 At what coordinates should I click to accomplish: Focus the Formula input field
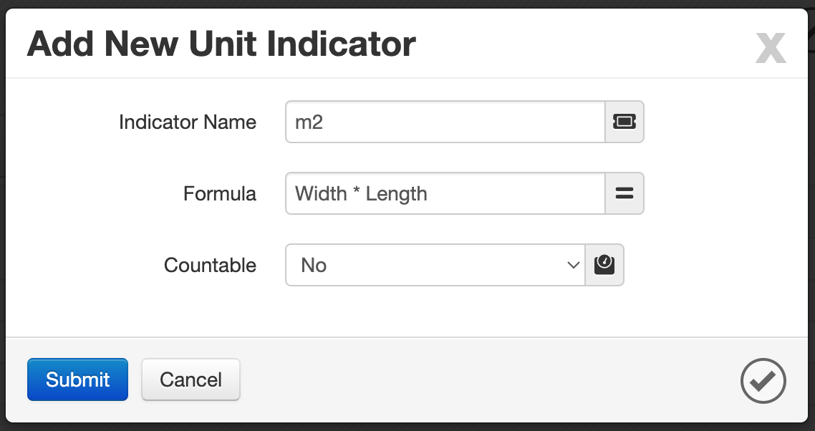pyautogui.click(x=445, y=193)
